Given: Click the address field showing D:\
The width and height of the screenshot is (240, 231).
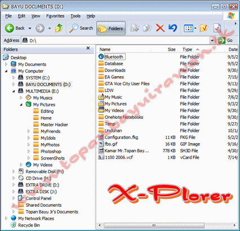Looking at the screenshot, I should coord(115,41).
